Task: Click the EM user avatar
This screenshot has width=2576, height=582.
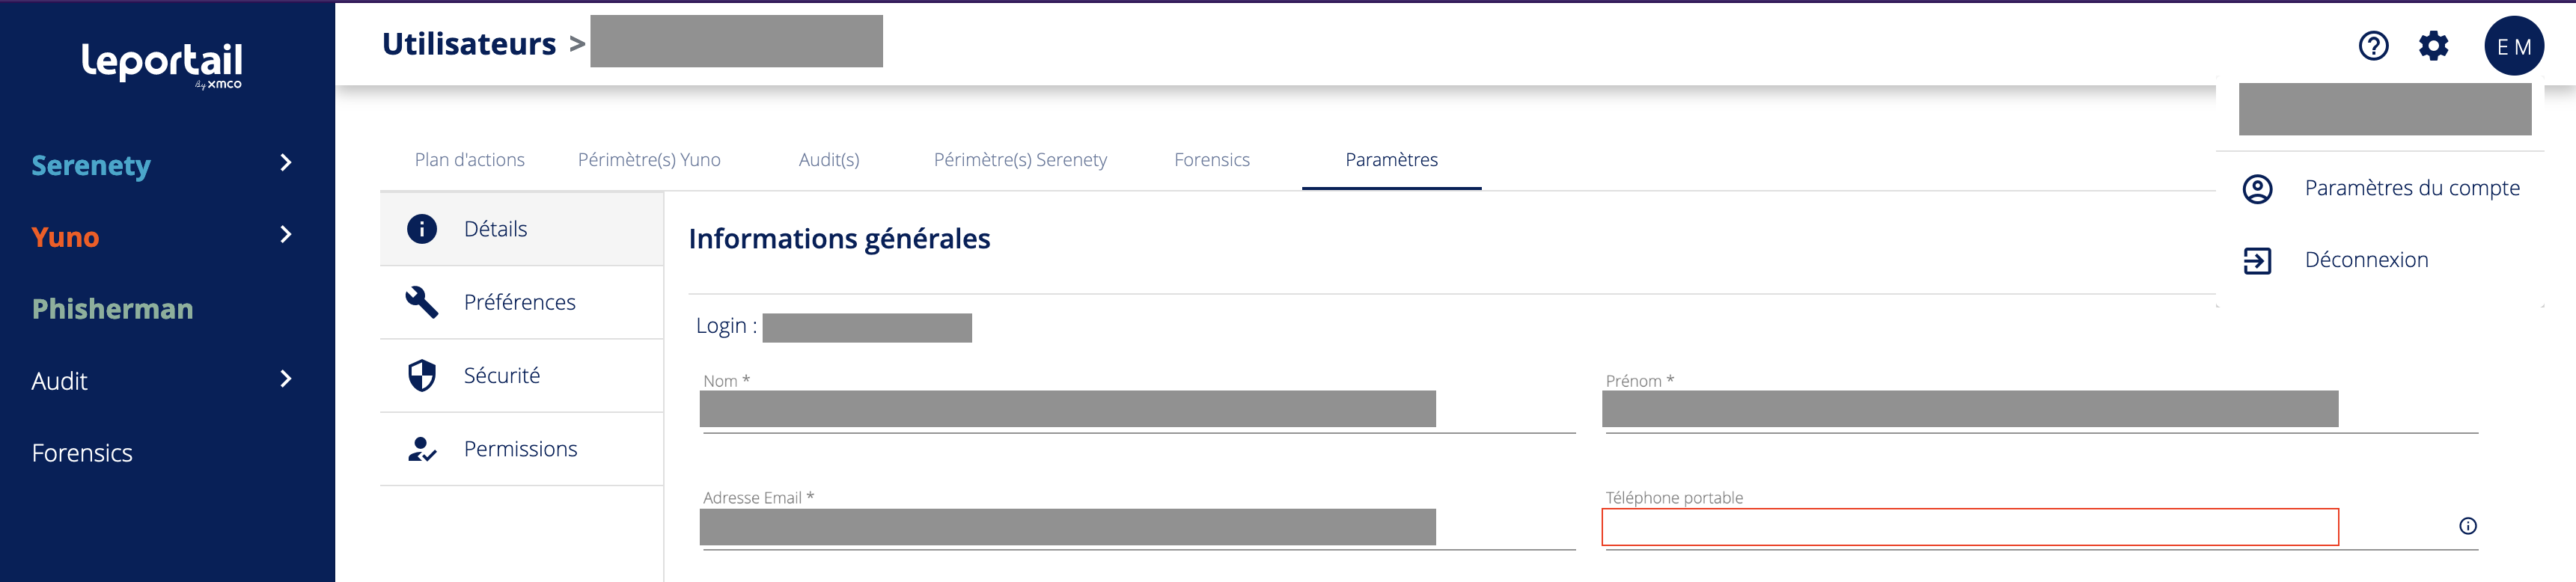Action: (2513, 46)
